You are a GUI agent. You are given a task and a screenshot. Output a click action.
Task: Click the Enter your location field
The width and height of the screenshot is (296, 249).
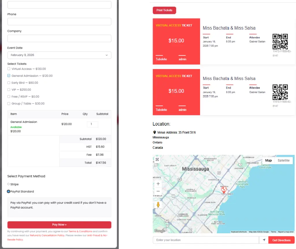(x=206, y=240)
